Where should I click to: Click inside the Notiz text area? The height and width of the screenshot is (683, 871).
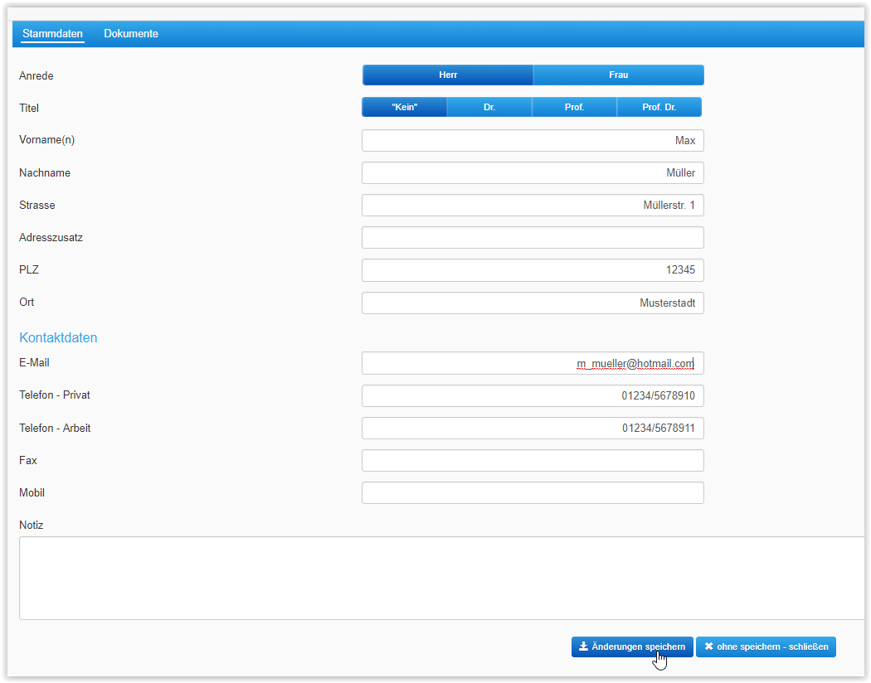(x=440, y=578)
